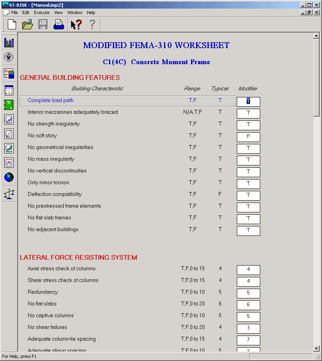The height and width of the screenshot is (361, 322).
Task: Click the round seal emblem sidebar icon
Action: click(9, 57)
